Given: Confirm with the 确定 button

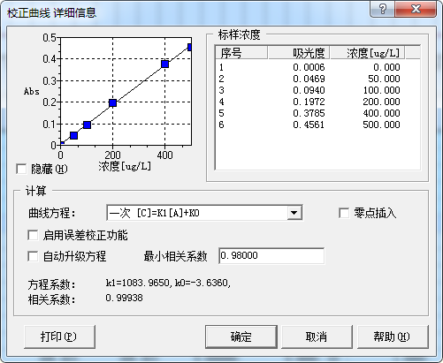Looking at the screenshot, I should [x=241, y=337].
